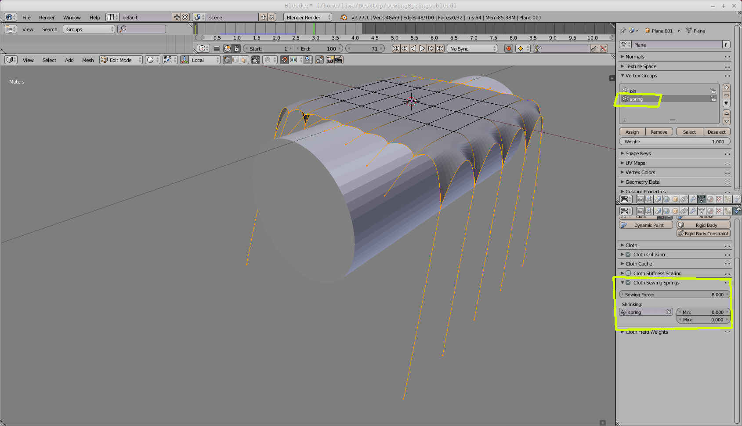Open the Modifiers wrench tab in the lower panel
This screenshot has height=426, width=742.
(x=693, y=211)
